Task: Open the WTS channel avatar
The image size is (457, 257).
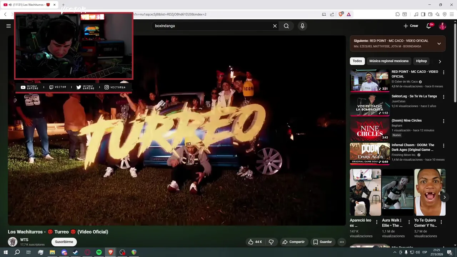Action: pos(12,242)
